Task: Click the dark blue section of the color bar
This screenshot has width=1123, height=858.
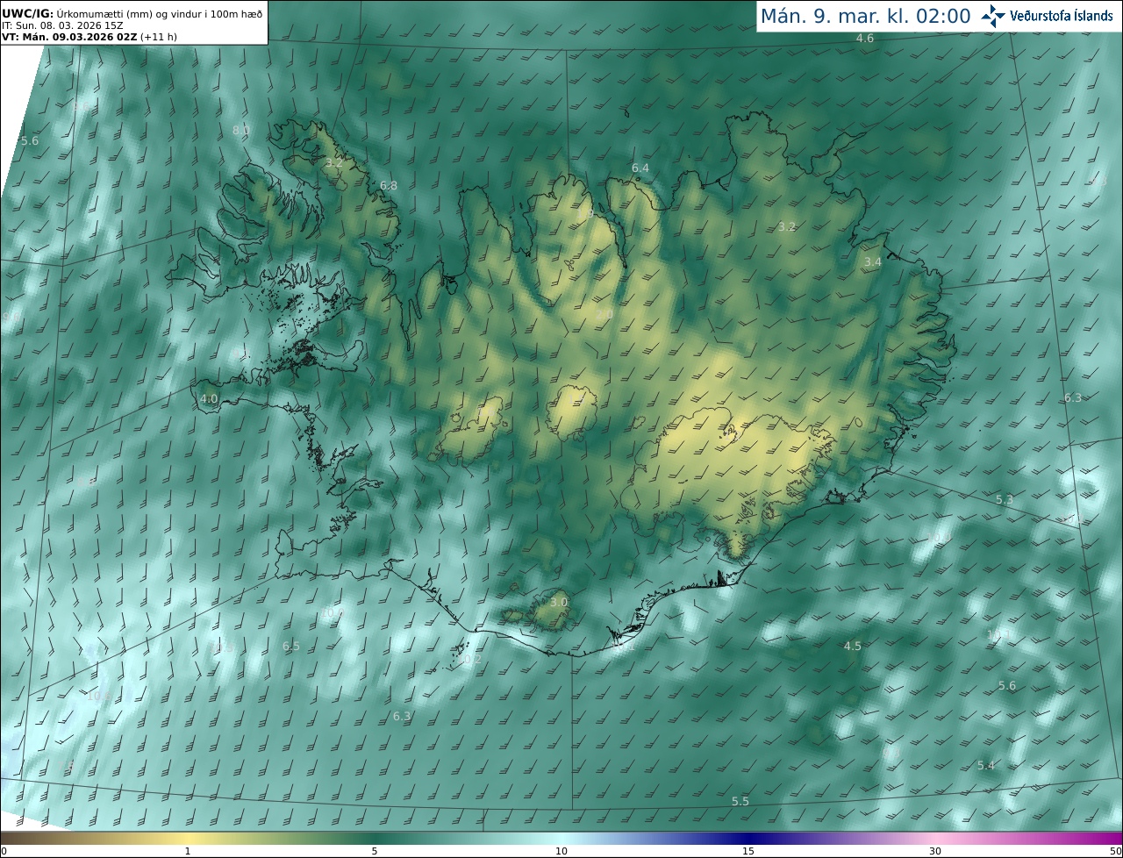Action: [x=750, y=838]
